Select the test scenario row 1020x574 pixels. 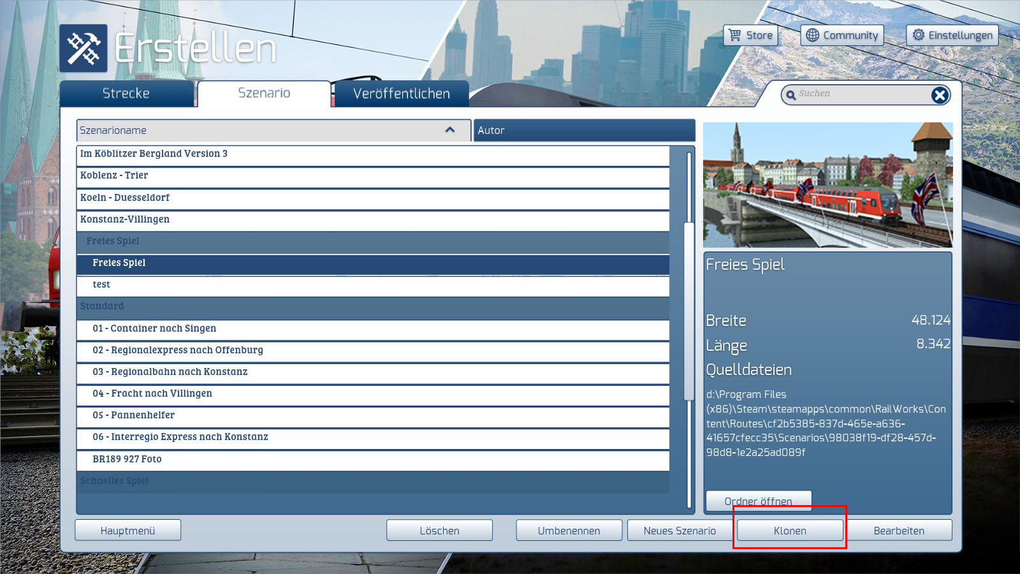tap(373, 285)
